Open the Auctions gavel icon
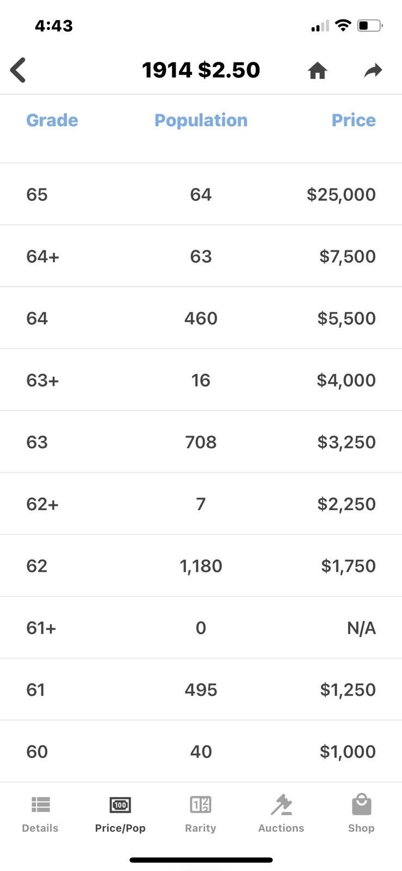 (281, 805)
